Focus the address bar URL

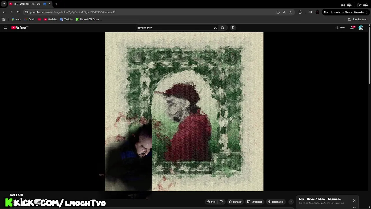73,12
